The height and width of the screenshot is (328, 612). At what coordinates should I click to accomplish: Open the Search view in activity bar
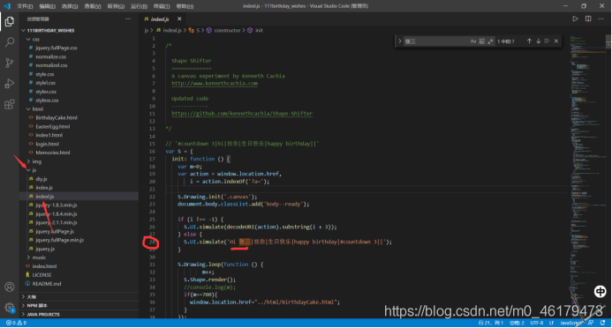[10, 41]
